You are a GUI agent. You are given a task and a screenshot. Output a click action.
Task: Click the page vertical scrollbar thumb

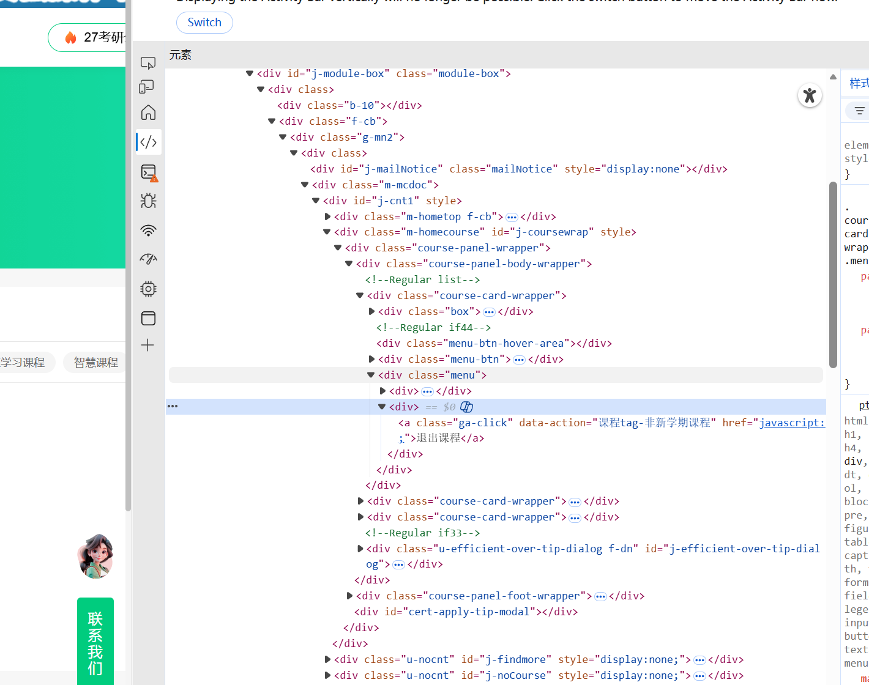pos(128,255)
